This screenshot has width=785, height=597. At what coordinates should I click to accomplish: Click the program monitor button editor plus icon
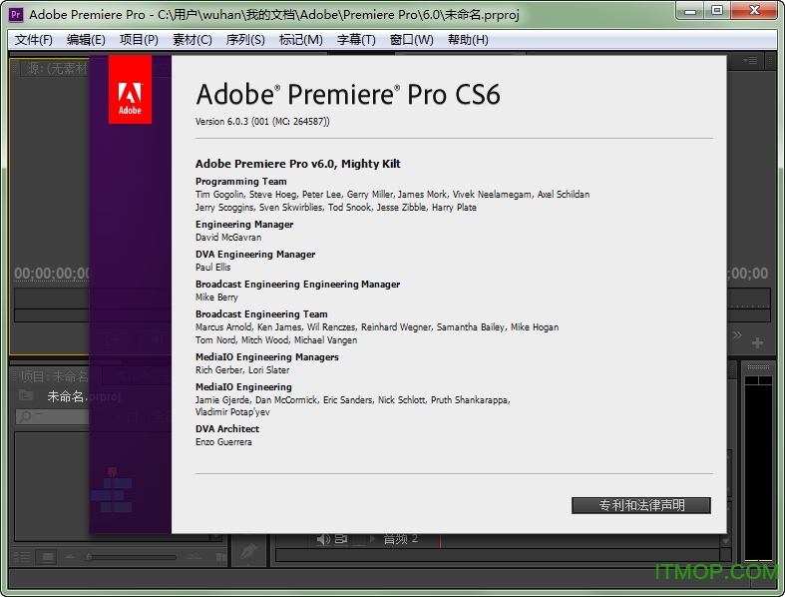tap(757, 342)
